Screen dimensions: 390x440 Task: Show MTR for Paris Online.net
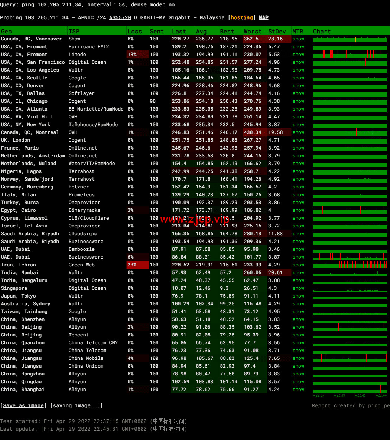(298, 148)
